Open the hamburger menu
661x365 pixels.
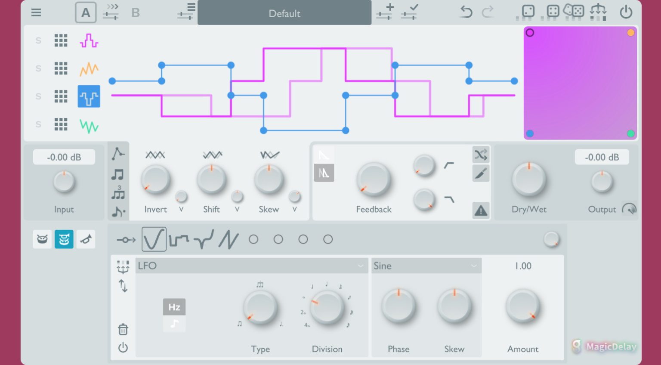[36, 12]
